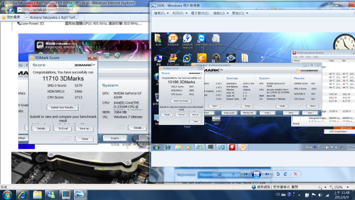Screen dimensions: 355x200
Task: Click the 完成 status text in IE
Action: click(x=4, y=187)
